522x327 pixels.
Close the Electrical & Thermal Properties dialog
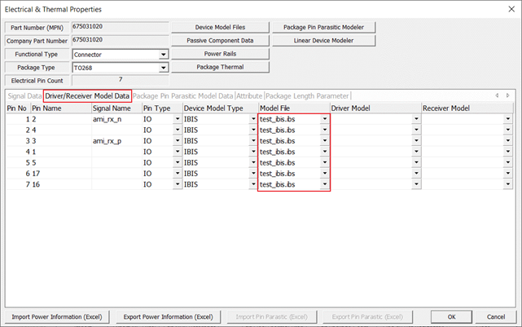509,9
